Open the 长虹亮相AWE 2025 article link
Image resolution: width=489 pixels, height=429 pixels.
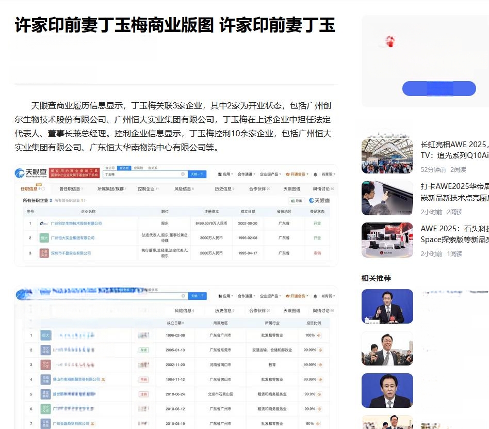pos(454,150)
